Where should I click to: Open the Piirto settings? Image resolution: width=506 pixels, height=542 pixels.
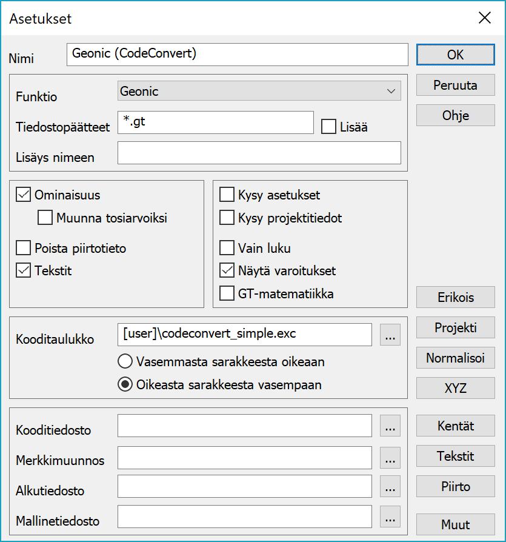[x=455, y=486]
